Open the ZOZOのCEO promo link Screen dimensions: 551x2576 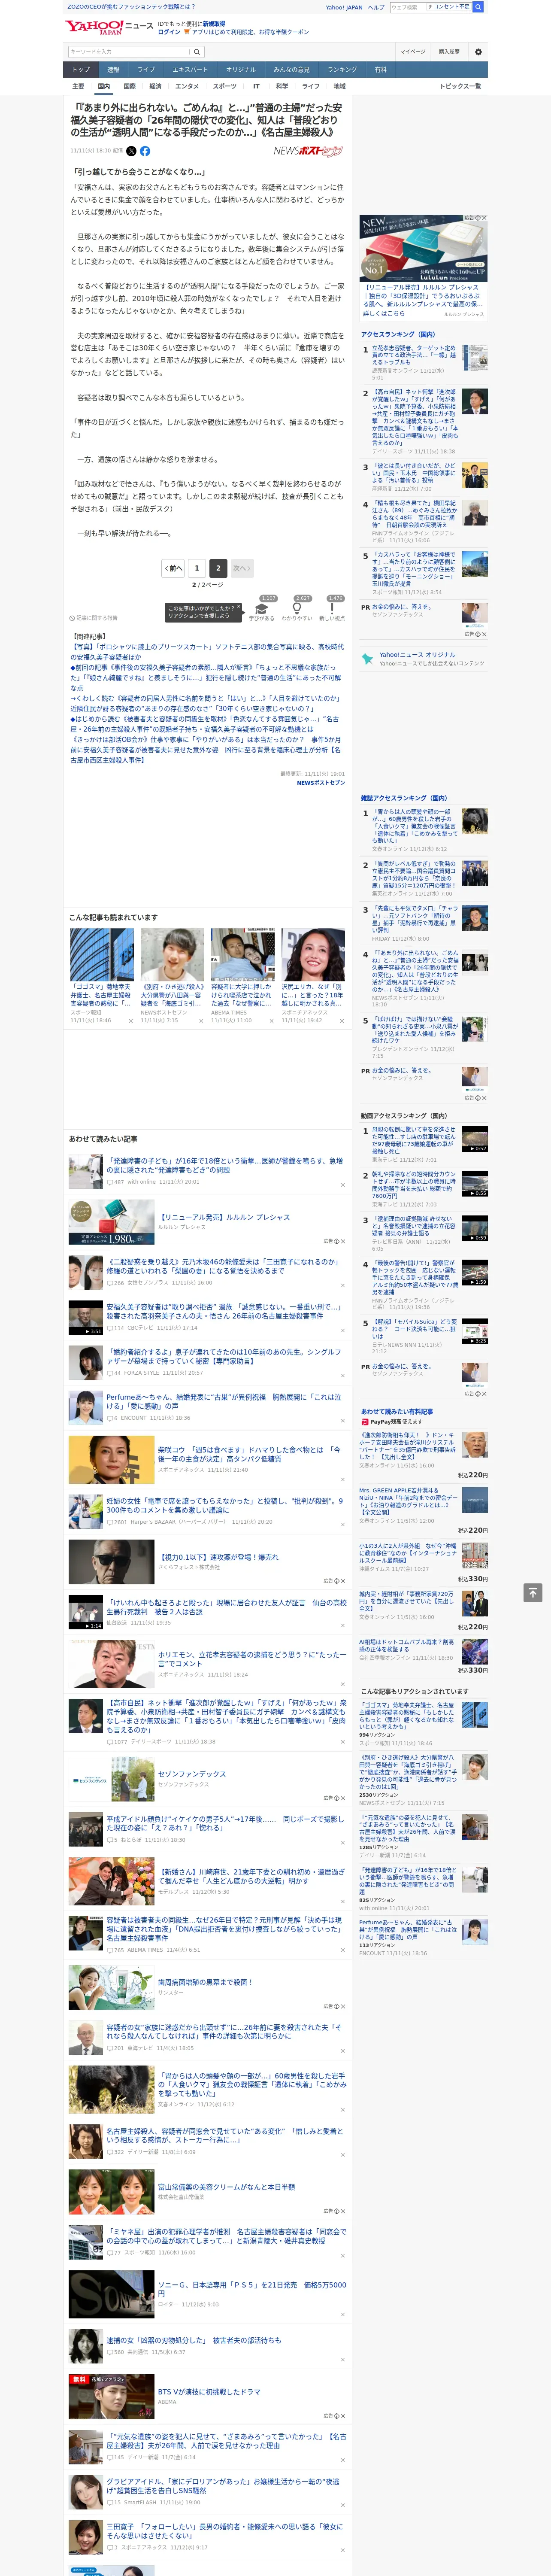click(131, 6)
